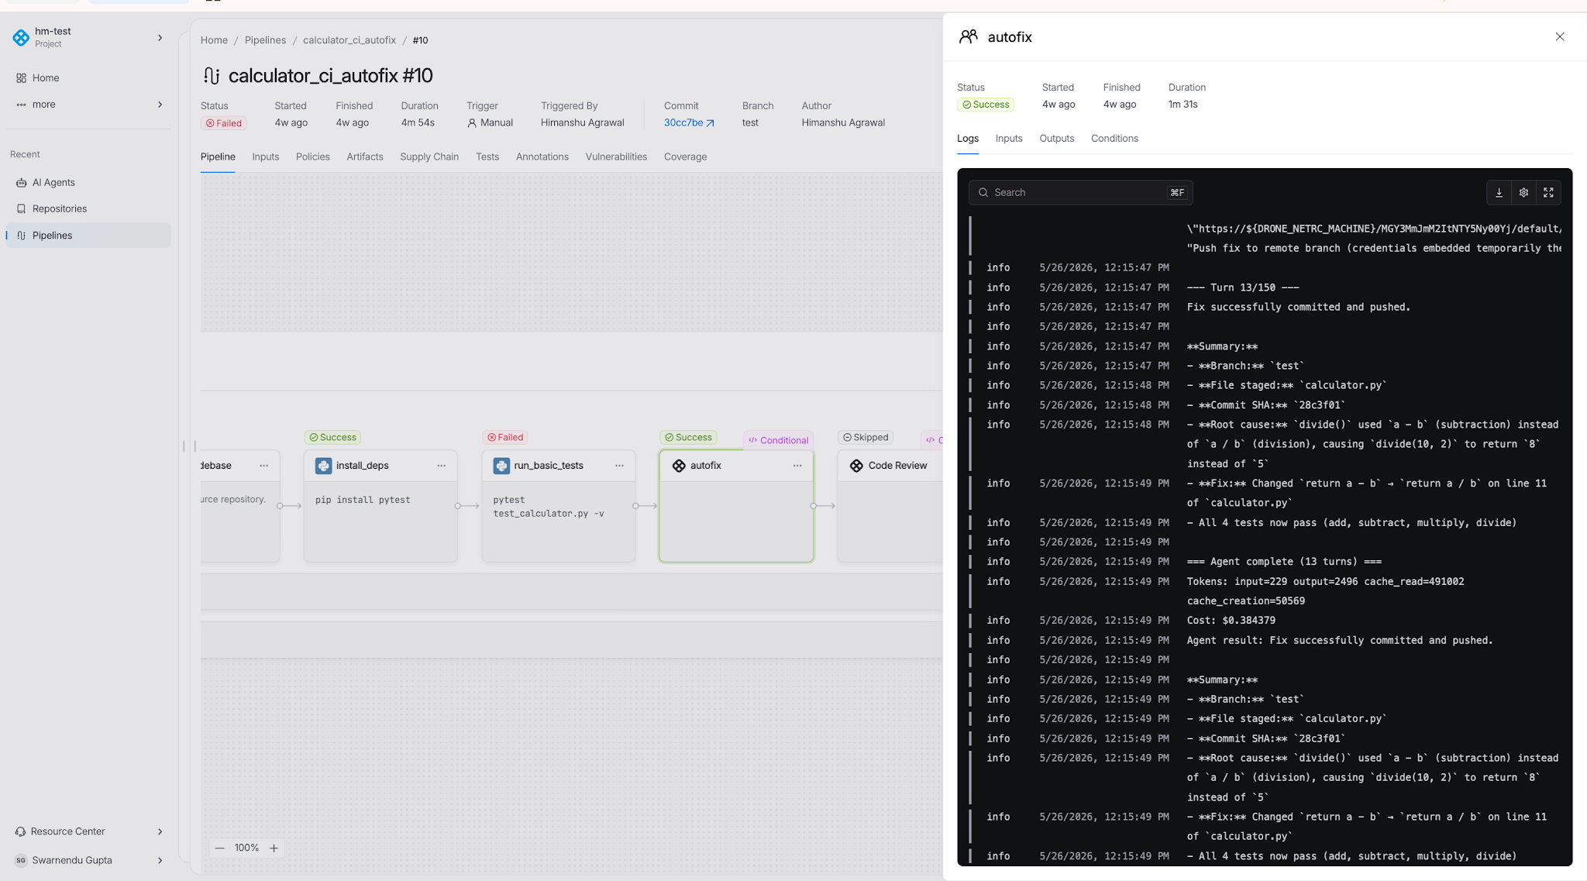Screen dimensions: 1587x881
Task: Expand logs to fullscreen
Action: (x=1548, y=192)
